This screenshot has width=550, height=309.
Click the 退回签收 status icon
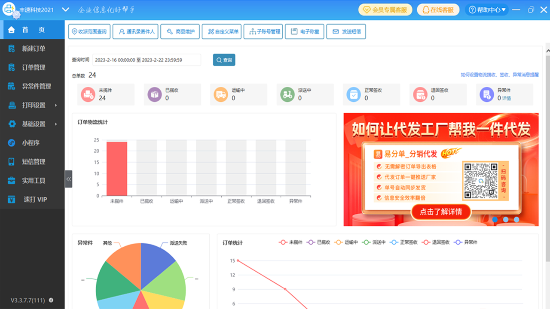420,94
